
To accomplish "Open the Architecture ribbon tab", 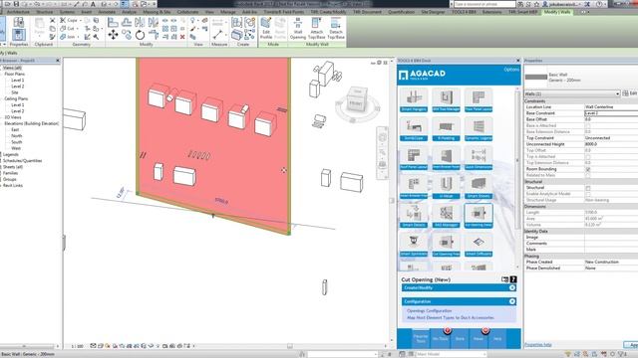I will click(x=18, y=12).
